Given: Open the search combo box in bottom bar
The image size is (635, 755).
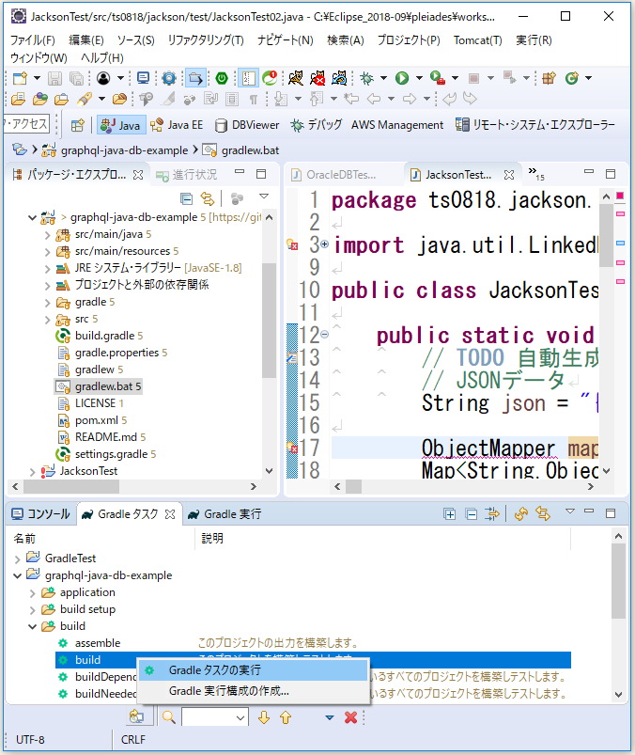Looking at the screenshot, I should coord(214,718).
